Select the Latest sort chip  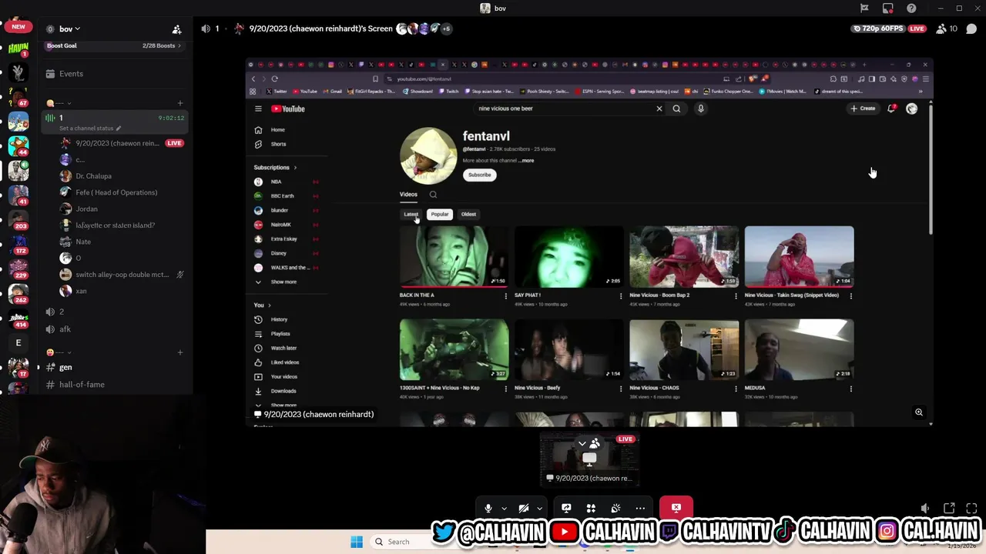click(411, 214)
